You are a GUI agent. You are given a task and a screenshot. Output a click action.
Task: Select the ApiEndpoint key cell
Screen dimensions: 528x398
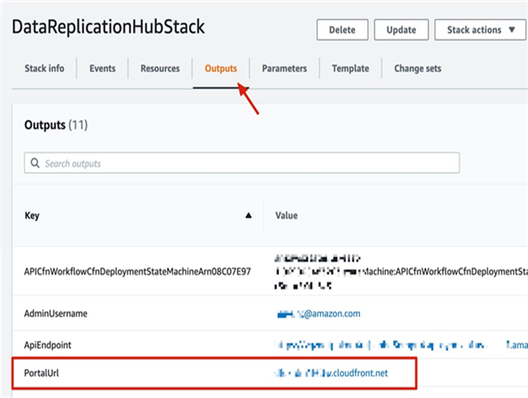(48, 345)
